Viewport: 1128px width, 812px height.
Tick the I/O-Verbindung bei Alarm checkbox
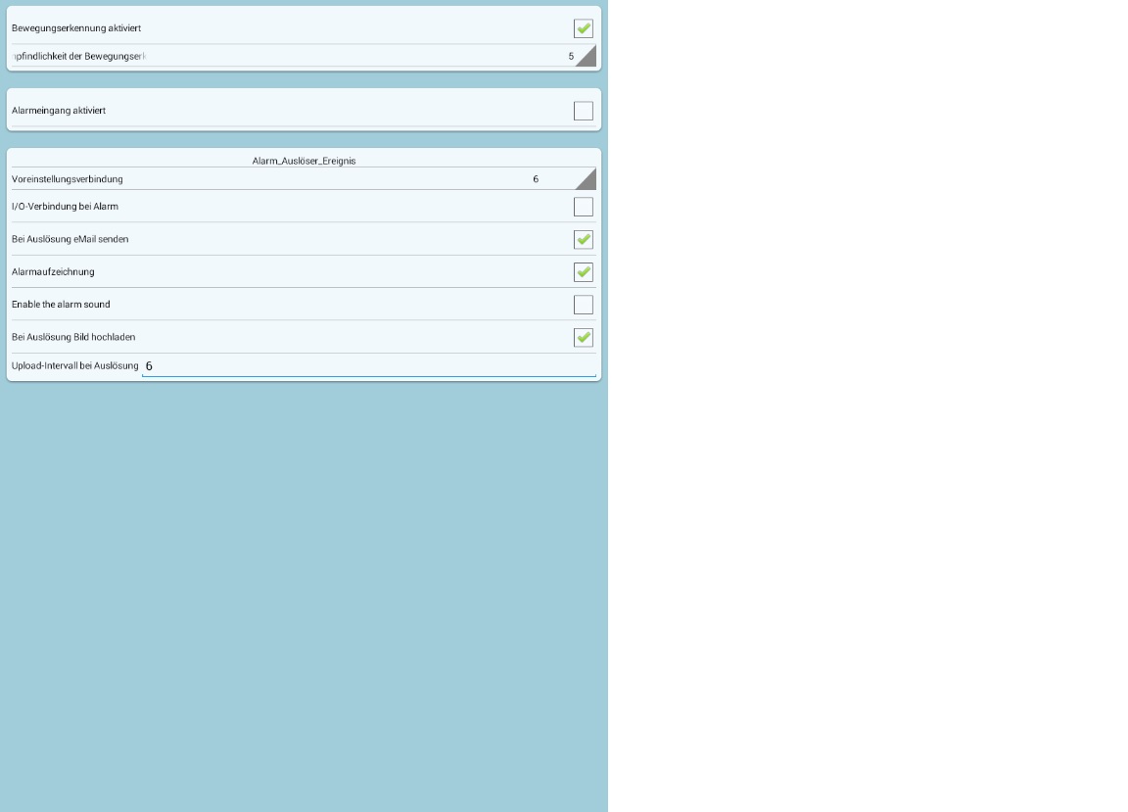point(584,207)
